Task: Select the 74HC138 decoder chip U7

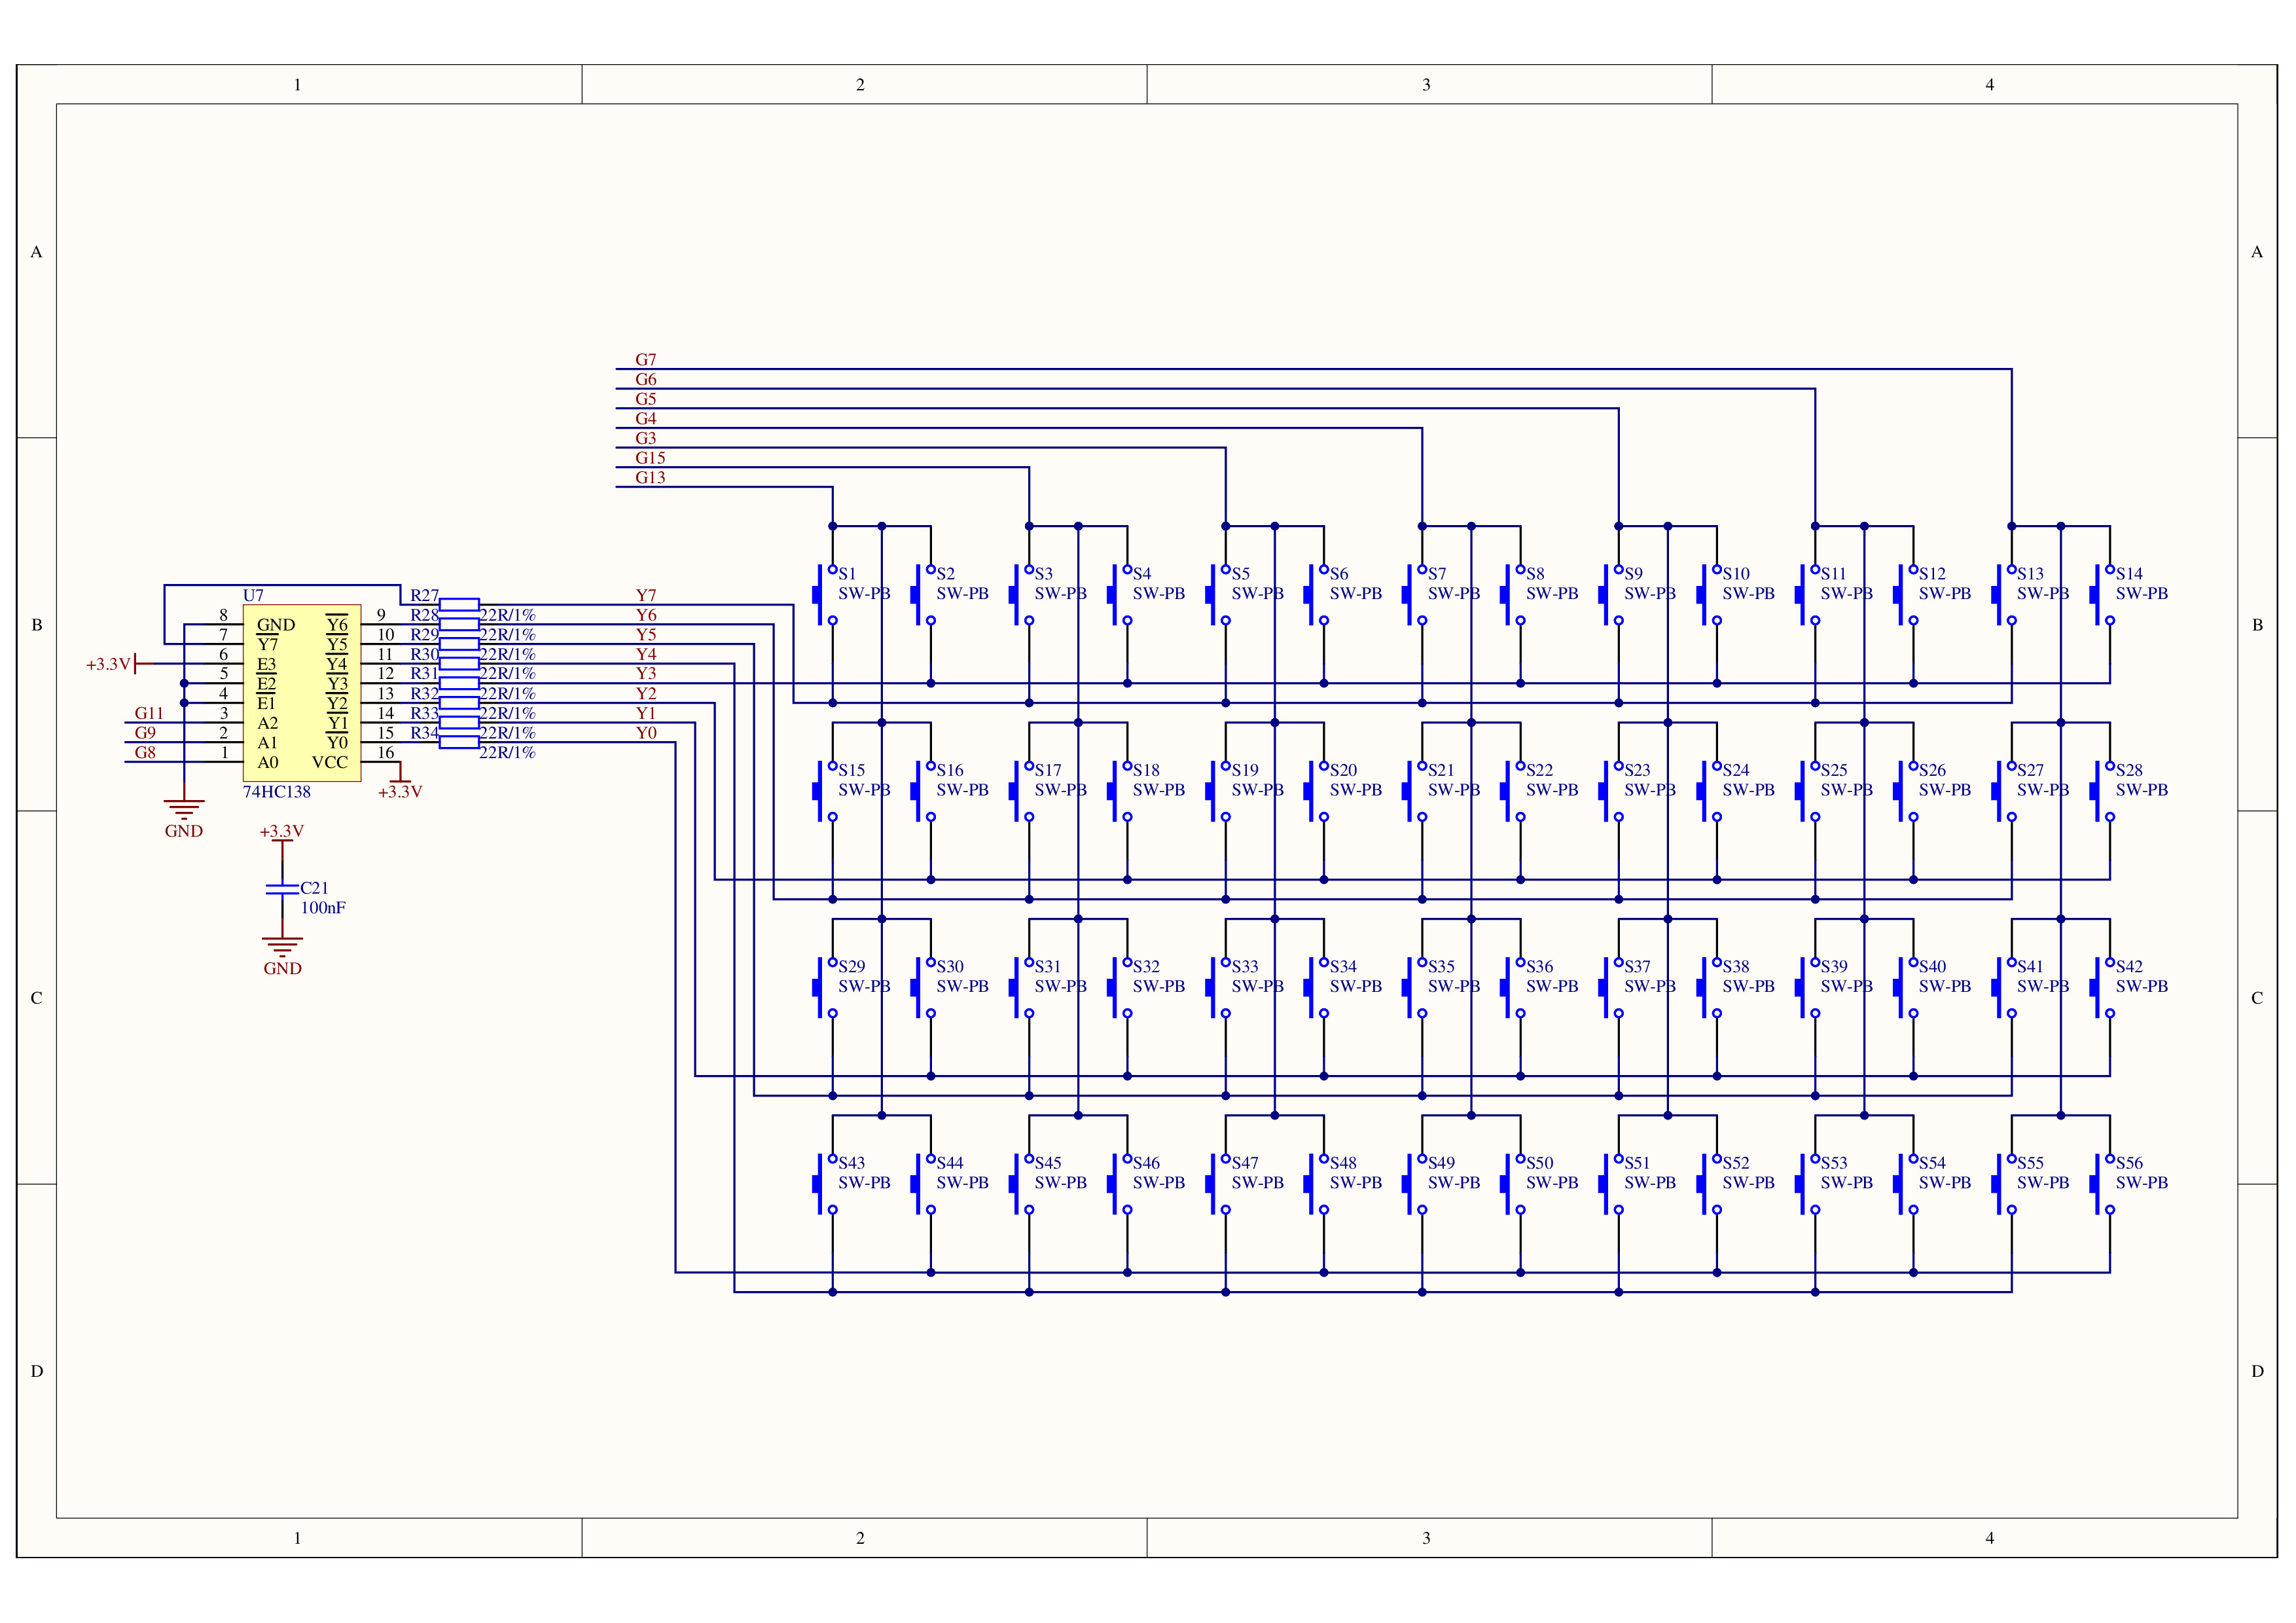Action: (x=301, y=692)
